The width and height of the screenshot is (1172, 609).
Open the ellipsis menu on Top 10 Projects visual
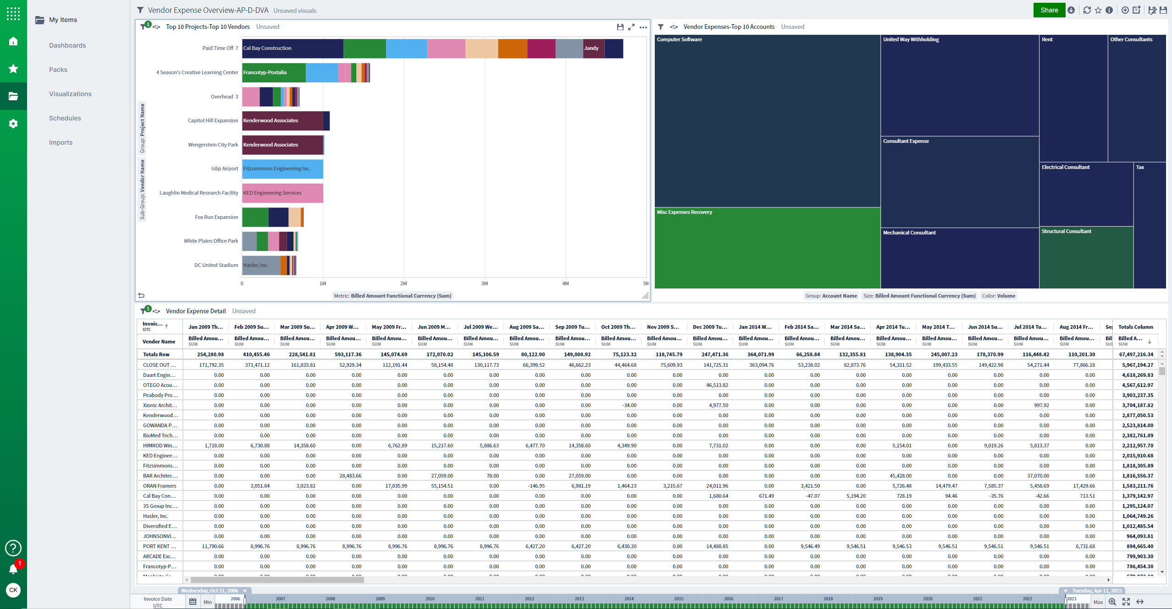[x=643, y=27]
